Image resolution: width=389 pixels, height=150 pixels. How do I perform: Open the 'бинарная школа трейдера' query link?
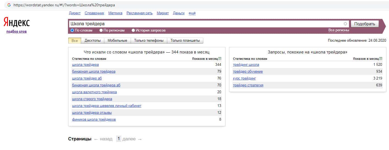coord(94,72)
